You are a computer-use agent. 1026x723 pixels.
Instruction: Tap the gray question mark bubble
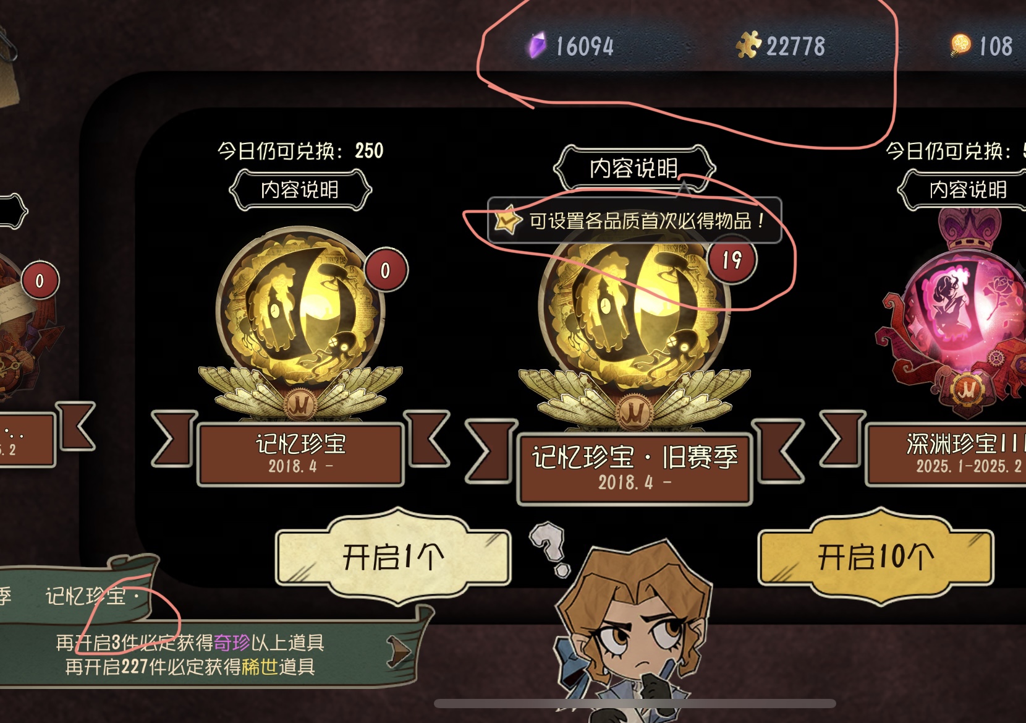click(x=550, y=547)
